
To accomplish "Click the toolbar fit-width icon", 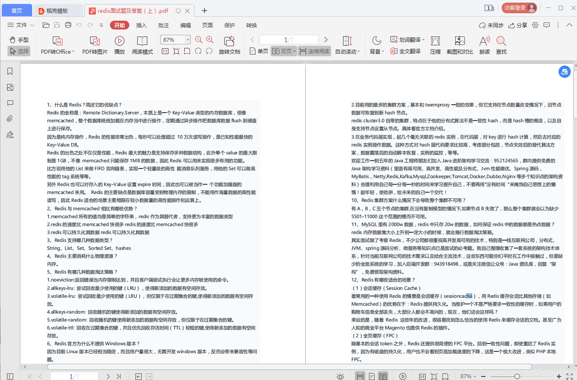I will click(x=187, y=51).
